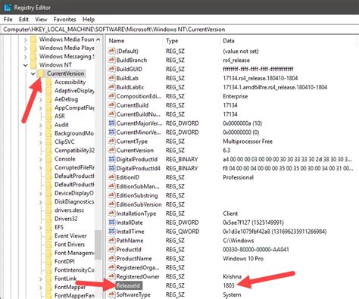Click the string icon of SoftwareType value

[x=111, y=294]
